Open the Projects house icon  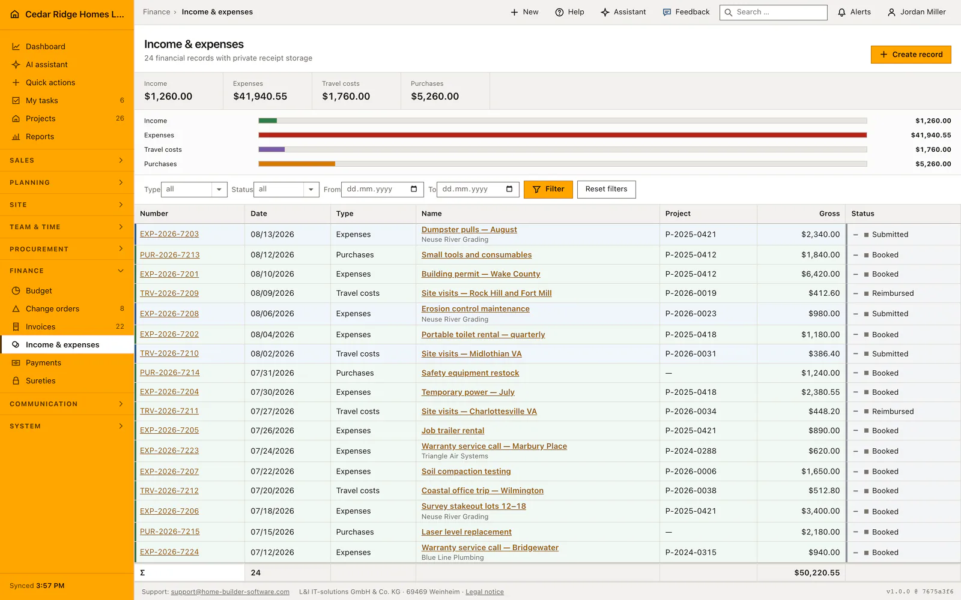click(x=16, y=119)
